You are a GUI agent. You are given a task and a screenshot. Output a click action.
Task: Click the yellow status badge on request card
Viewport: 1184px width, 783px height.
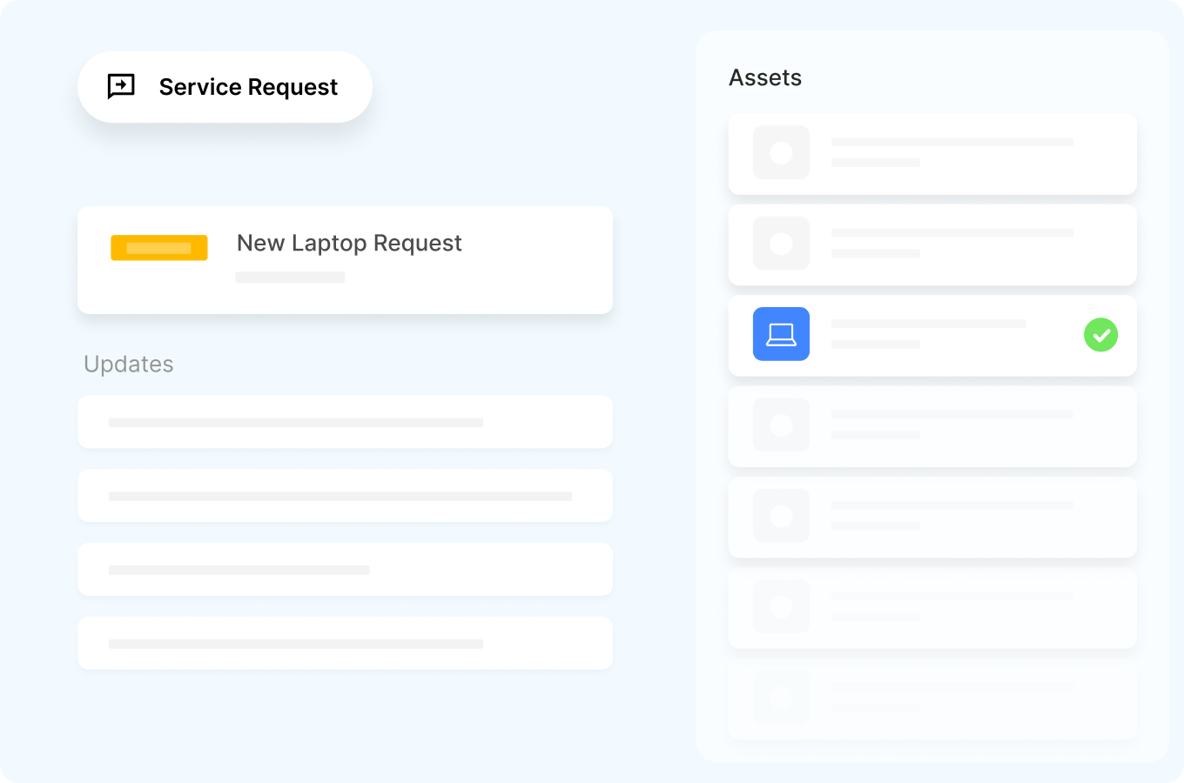click(159, 248)
